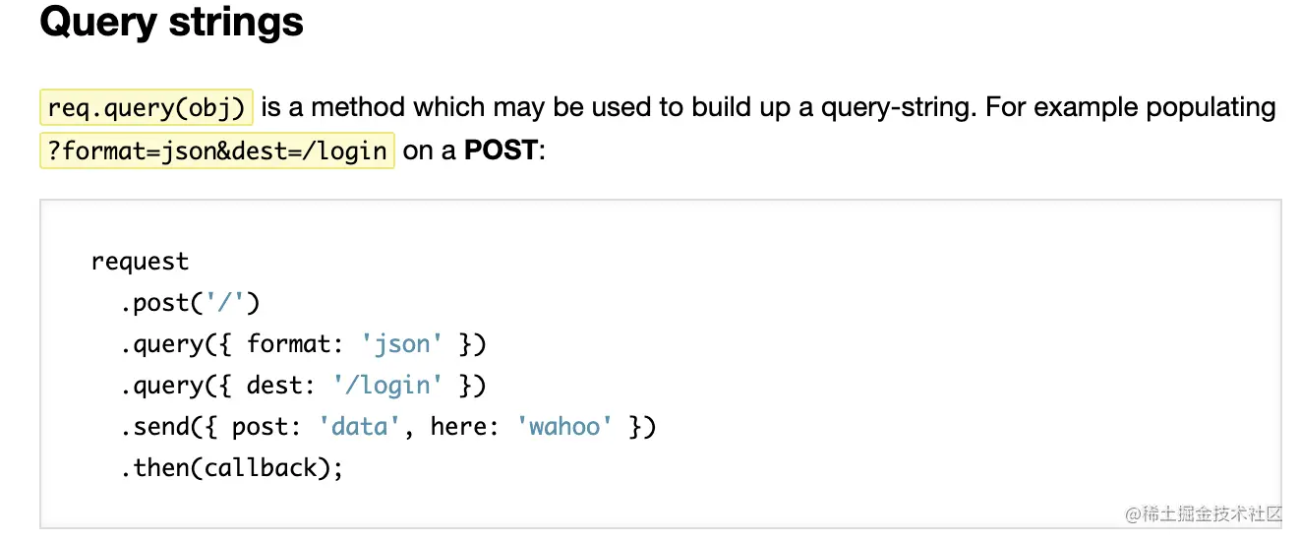Click the .then method name in code
The image size is (1300, 541).
coord(157,468)
